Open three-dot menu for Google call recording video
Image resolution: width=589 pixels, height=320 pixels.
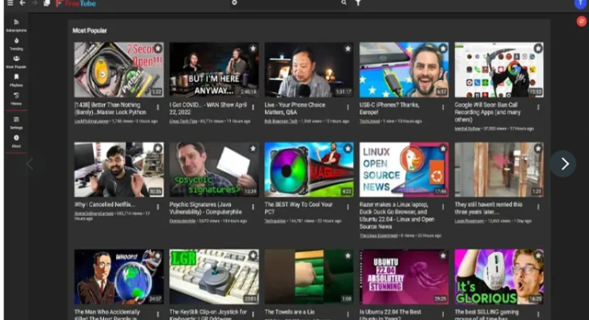pos(539,106)
